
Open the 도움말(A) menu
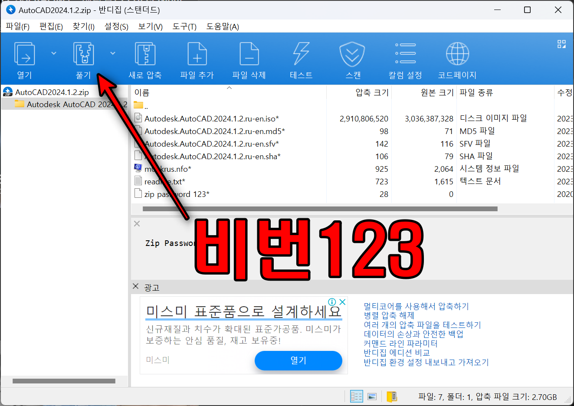tap(223, 26)
